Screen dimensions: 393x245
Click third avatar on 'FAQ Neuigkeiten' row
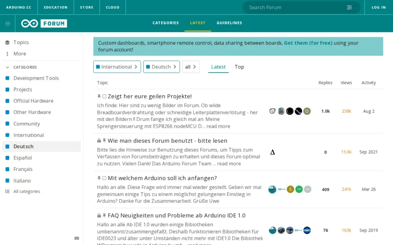point(290,230)
